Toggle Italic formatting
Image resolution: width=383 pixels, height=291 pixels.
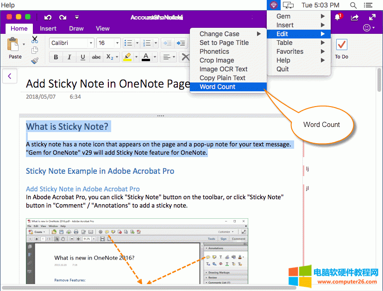(69, 57)
